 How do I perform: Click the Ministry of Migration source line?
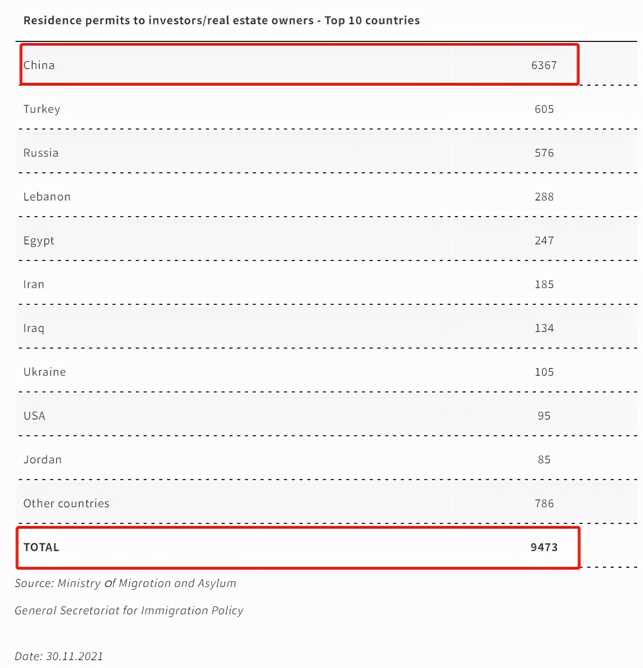126,583
